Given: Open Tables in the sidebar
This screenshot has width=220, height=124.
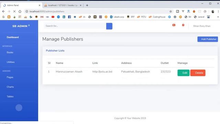Looking at the screenshot, I should [x=10, y=96].
